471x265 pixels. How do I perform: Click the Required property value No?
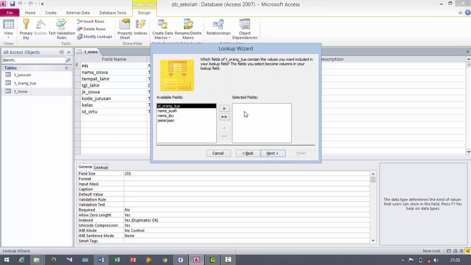247,210
